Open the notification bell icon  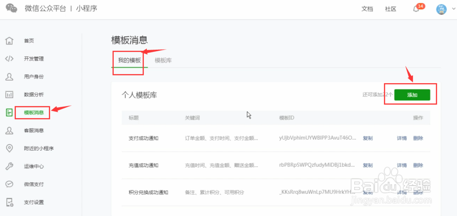tap(416, 9)
